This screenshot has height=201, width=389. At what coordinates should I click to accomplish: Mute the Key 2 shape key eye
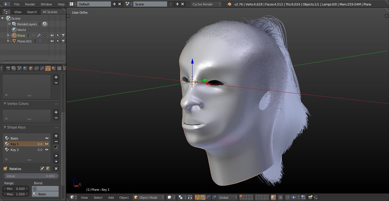coord(47,150)
